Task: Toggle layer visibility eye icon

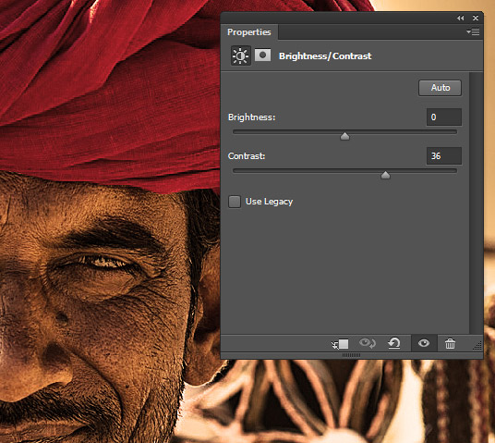Action: [x=424, y=343]
